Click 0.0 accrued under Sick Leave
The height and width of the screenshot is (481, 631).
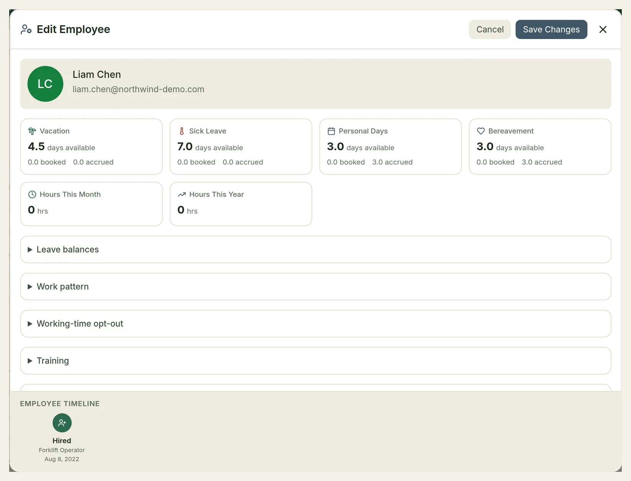tap(243, 162)
